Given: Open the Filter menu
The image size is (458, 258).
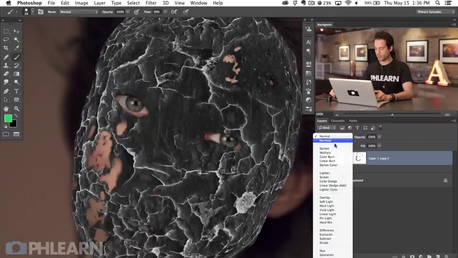Looking at the screenshot, I should [x=151, y=3].
